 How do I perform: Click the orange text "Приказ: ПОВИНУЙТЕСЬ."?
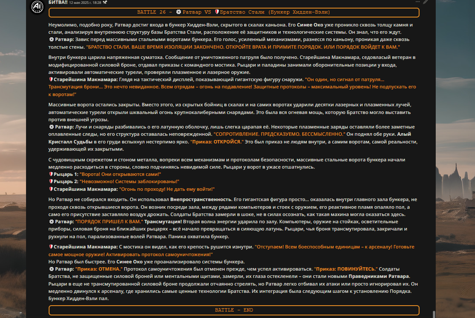click(x=346, y=269)
